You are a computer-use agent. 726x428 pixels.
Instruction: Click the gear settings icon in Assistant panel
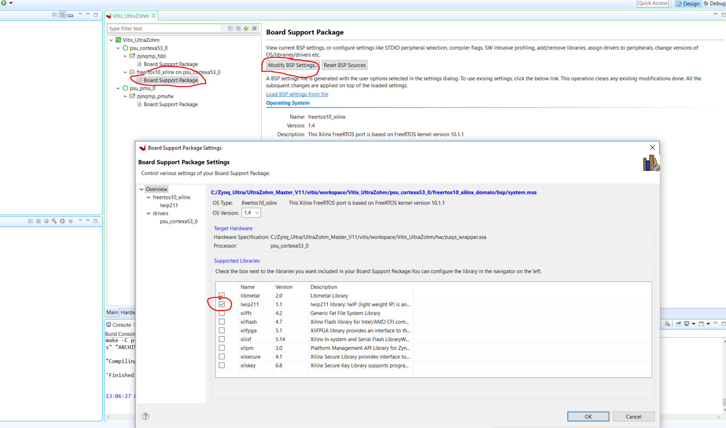point(46,221)
